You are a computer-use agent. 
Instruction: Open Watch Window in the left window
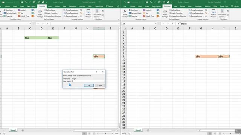[88, 13]
